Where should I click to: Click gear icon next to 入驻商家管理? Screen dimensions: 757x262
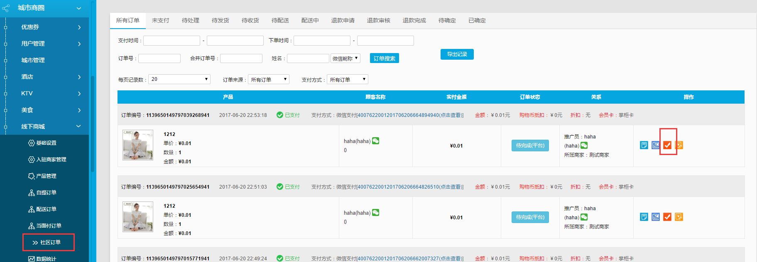pos(31,160)
